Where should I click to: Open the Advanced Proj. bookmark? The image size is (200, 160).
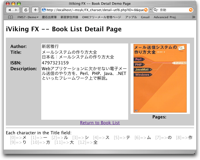point(165,17)
